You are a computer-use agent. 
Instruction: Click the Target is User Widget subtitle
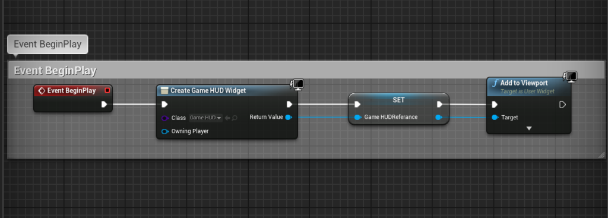527,91
